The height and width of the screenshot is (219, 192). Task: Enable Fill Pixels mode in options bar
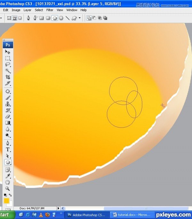(20, 18)
